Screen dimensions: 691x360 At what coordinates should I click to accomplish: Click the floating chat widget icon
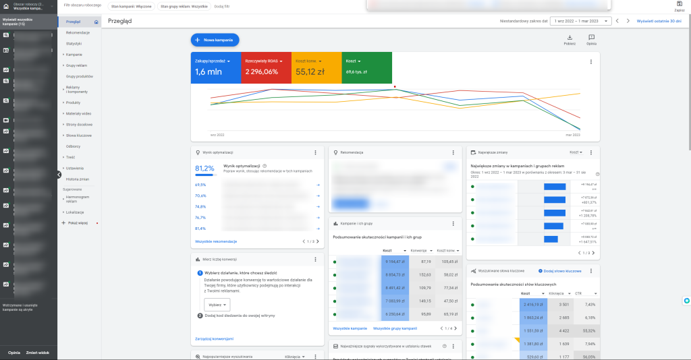(x=686, y=301)
